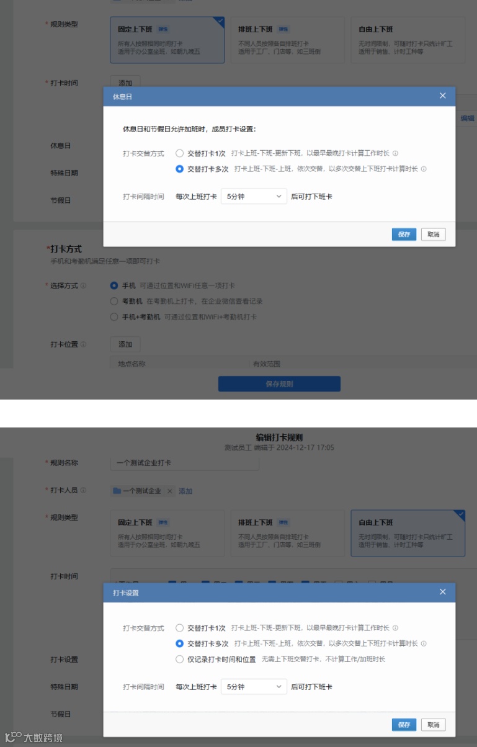The width and height of the screenshot is (477, 747).
Task: Info icon after 交替打卡多次 description in 休息日 dialog
Action: coord(424,169)
